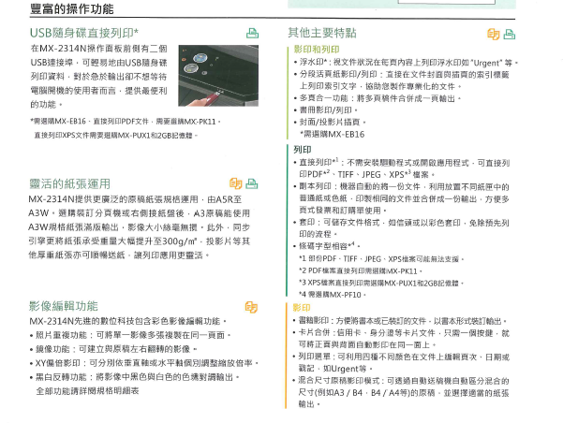Click the 混合尺寸原稿影印模式 bullet
563x423 pixels.
(x=401, y=392)
